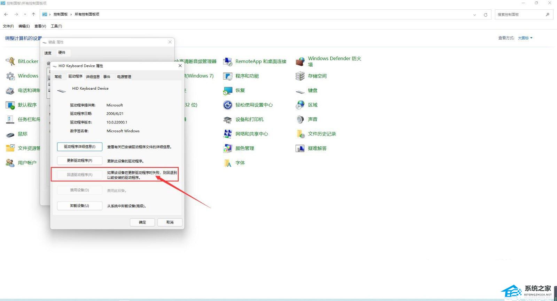Cancel with the 取消 button
This screenshot has height=301, width=557.
[170, 222]
